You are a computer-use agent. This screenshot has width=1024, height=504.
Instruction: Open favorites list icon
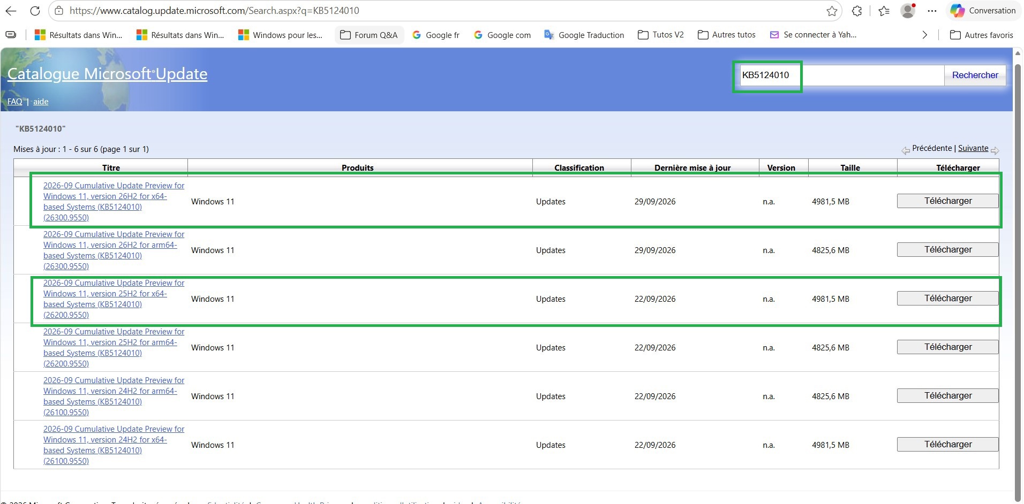[884, 11]
